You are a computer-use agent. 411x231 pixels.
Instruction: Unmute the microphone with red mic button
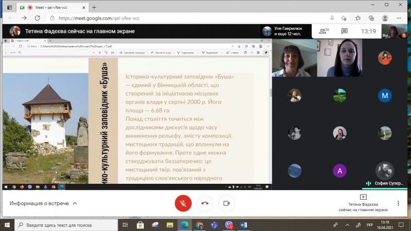click(x=183, y=203)
